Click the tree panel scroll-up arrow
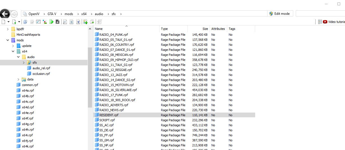 90,29
